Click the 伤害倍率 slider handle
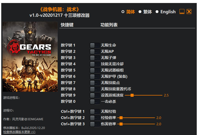Viewport: 200px width, 135px height. click(121, 124)
